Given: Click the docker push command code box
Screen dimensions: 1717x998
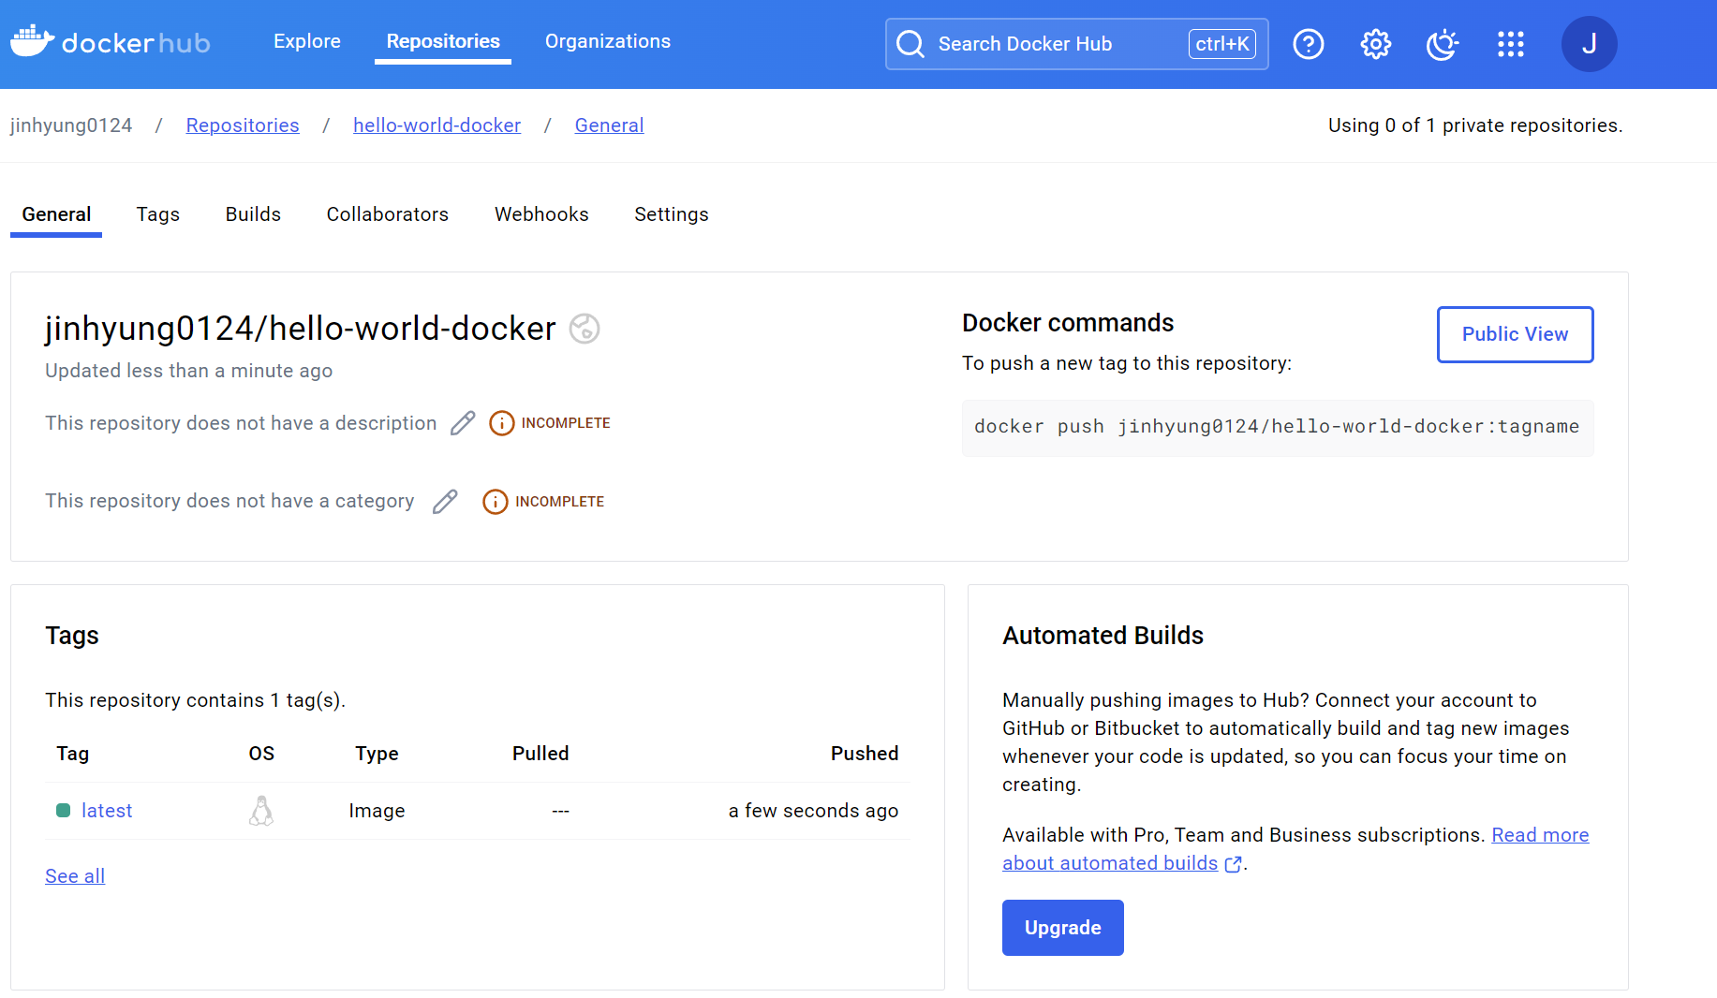Looking at the screenshot, I should (x=1278, y=428).
